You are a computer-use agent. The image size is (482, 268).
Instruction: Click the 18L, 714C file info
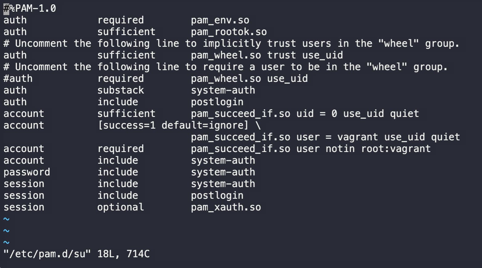pyautogui.click(x=123, y=254)
